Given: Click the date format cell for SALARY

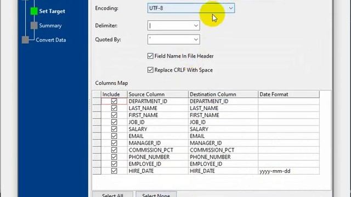Looking at the screenshot, I should tap(289, 129).
